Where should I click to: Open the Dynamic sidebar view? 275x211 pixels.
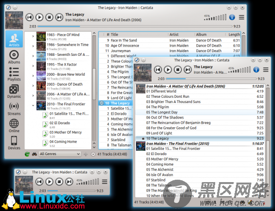pyautogui.click(x=14, y=92)
